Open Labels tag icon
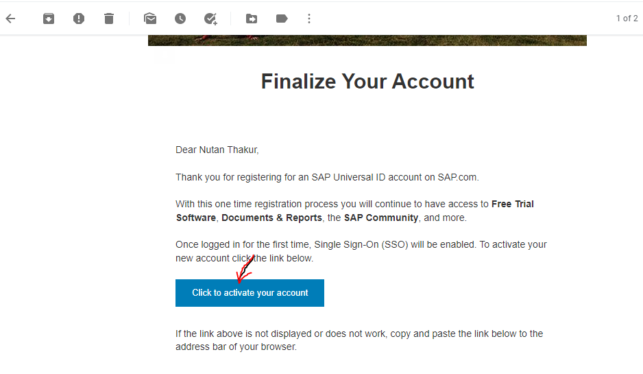 (282, 19)
